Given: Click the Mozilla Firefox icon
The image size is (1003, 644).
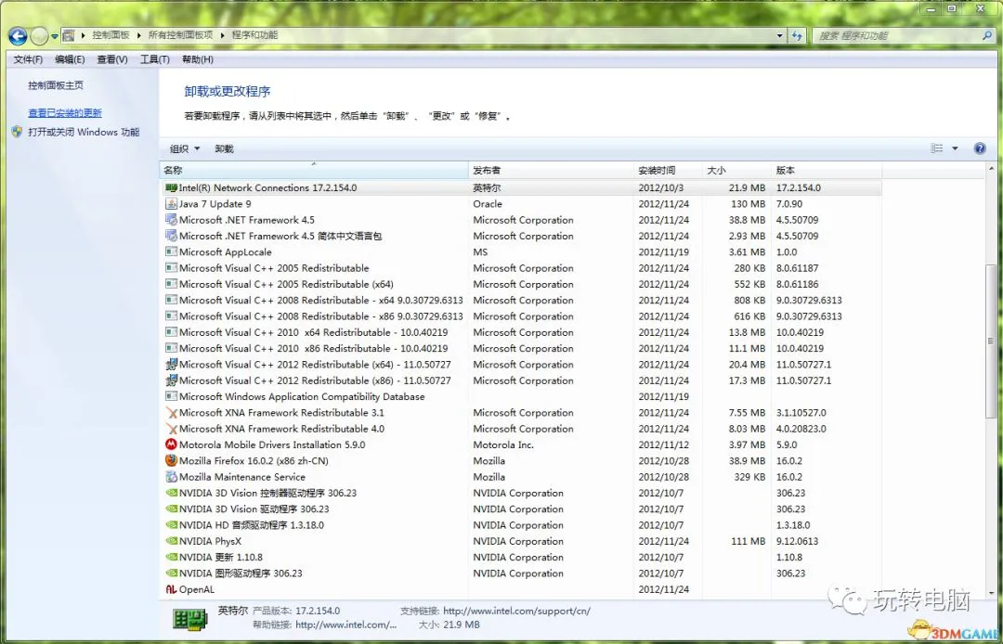Looking at the screenshot, I should coord(171,460).
